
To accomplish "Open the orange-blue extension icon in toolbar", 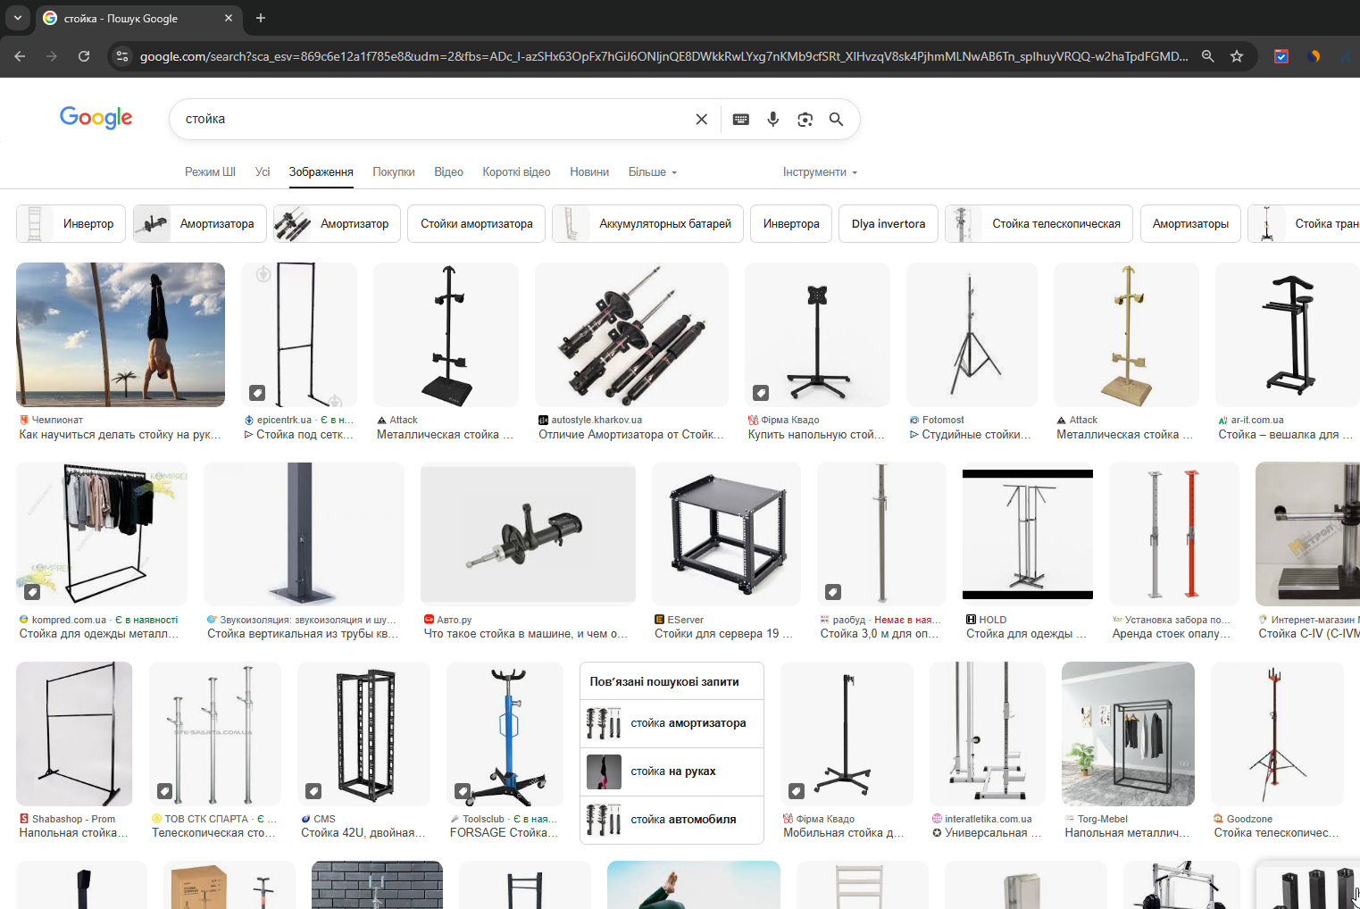I will (1314, 56).
